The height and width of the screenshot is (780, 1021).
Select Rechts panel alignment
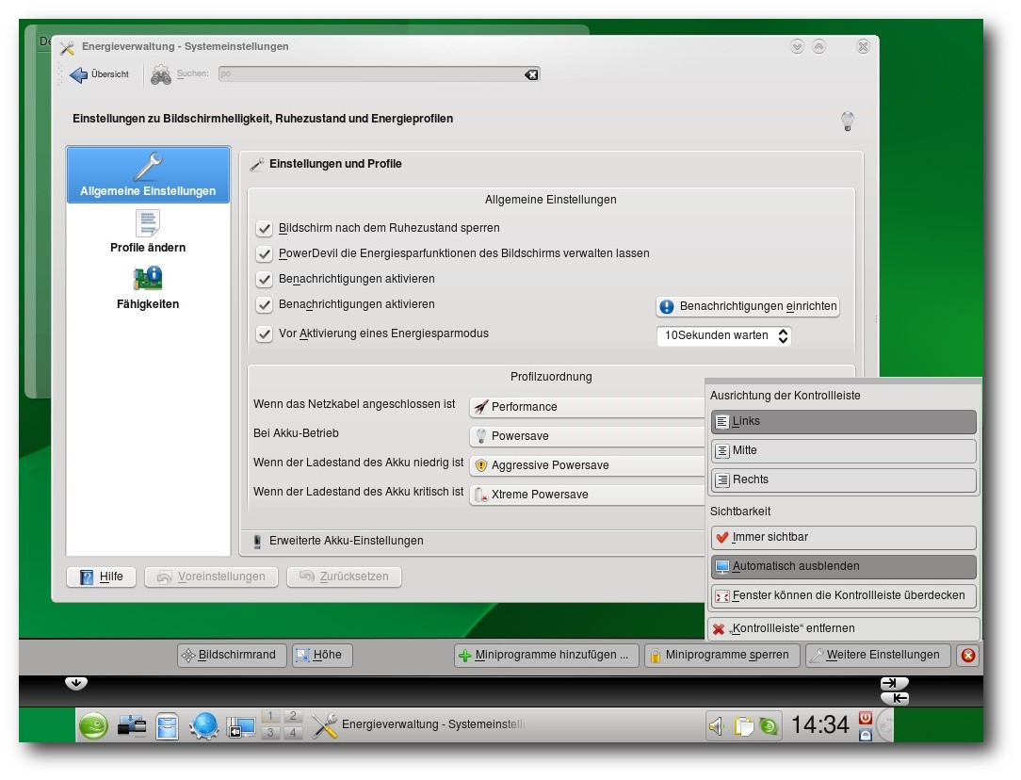[844, 479]
